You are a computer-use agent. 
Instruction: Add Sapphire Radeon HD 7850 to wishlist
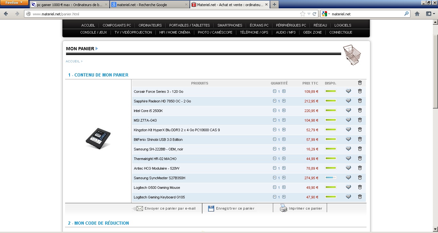tap(348, 101)
